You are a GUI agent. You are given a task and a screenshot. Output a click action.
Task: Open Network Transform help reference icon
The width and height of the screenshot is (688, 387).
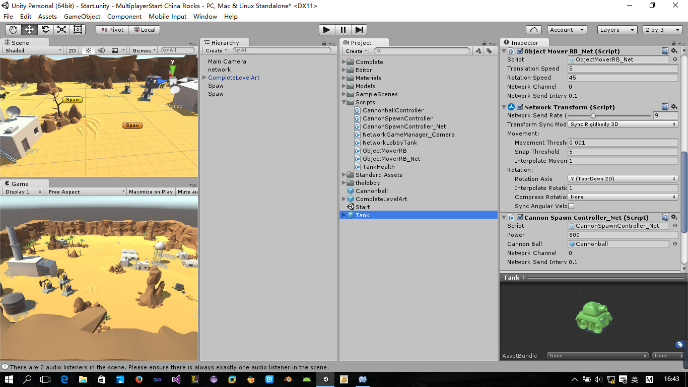pyautogui.click(x=665, y=107)
